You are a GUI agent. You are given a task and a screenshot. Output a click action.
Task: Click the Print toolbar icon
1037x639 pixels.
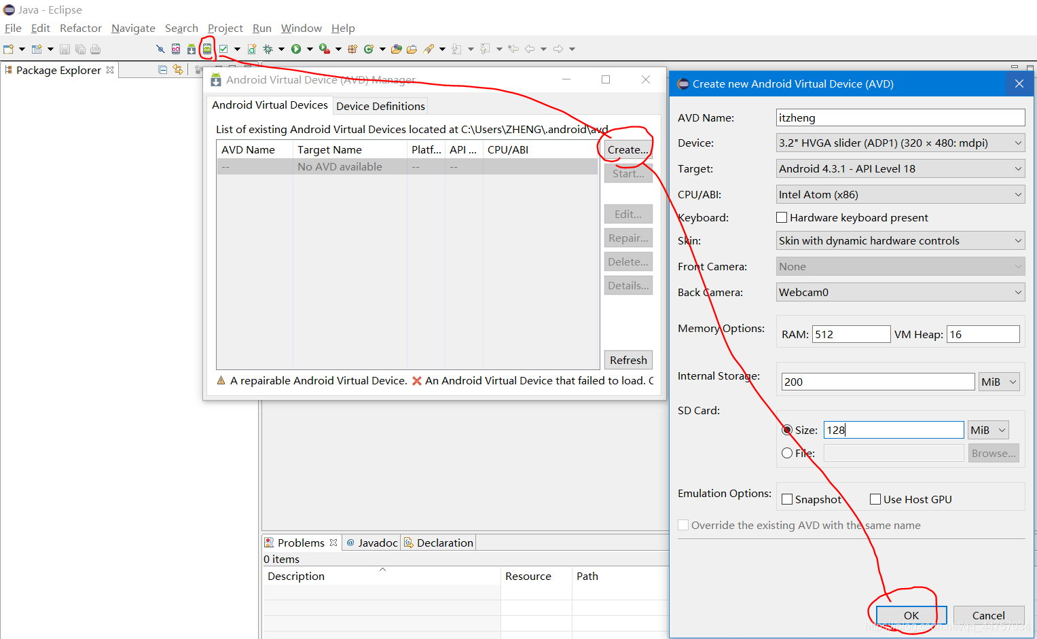pos(95,49)
